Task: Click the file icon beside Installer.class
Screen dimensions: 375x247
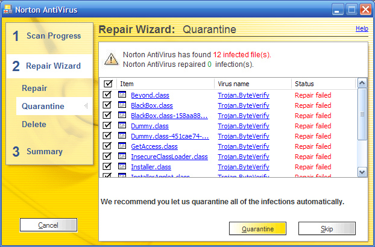Action: 122,166
